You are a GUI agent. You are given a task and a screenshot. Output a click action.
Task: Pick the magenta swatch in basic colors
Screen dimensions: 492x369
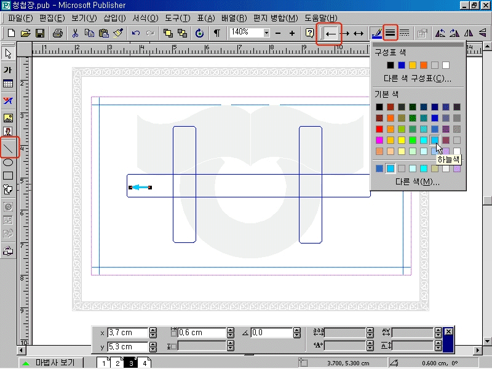click(x=379, y=140)
